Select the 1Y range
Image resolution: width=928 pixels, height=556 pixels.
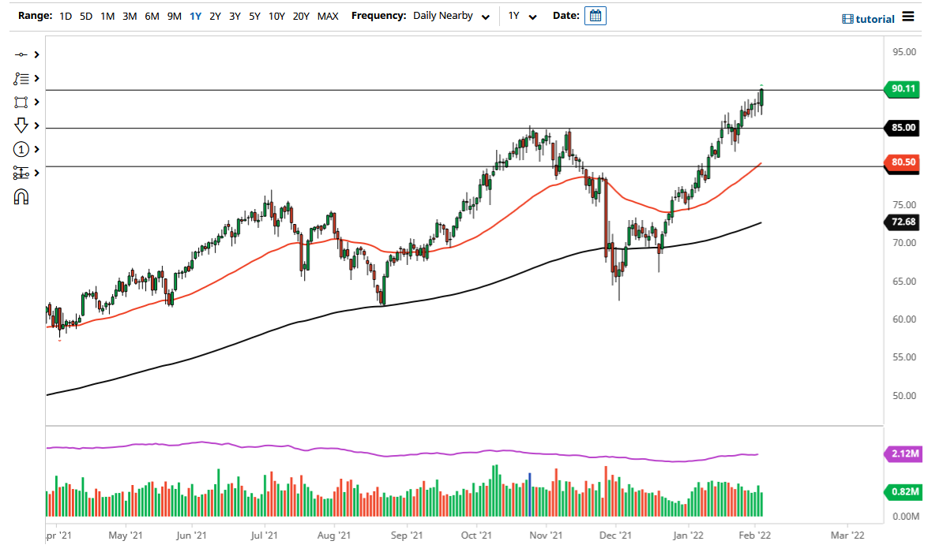(195, 17)
